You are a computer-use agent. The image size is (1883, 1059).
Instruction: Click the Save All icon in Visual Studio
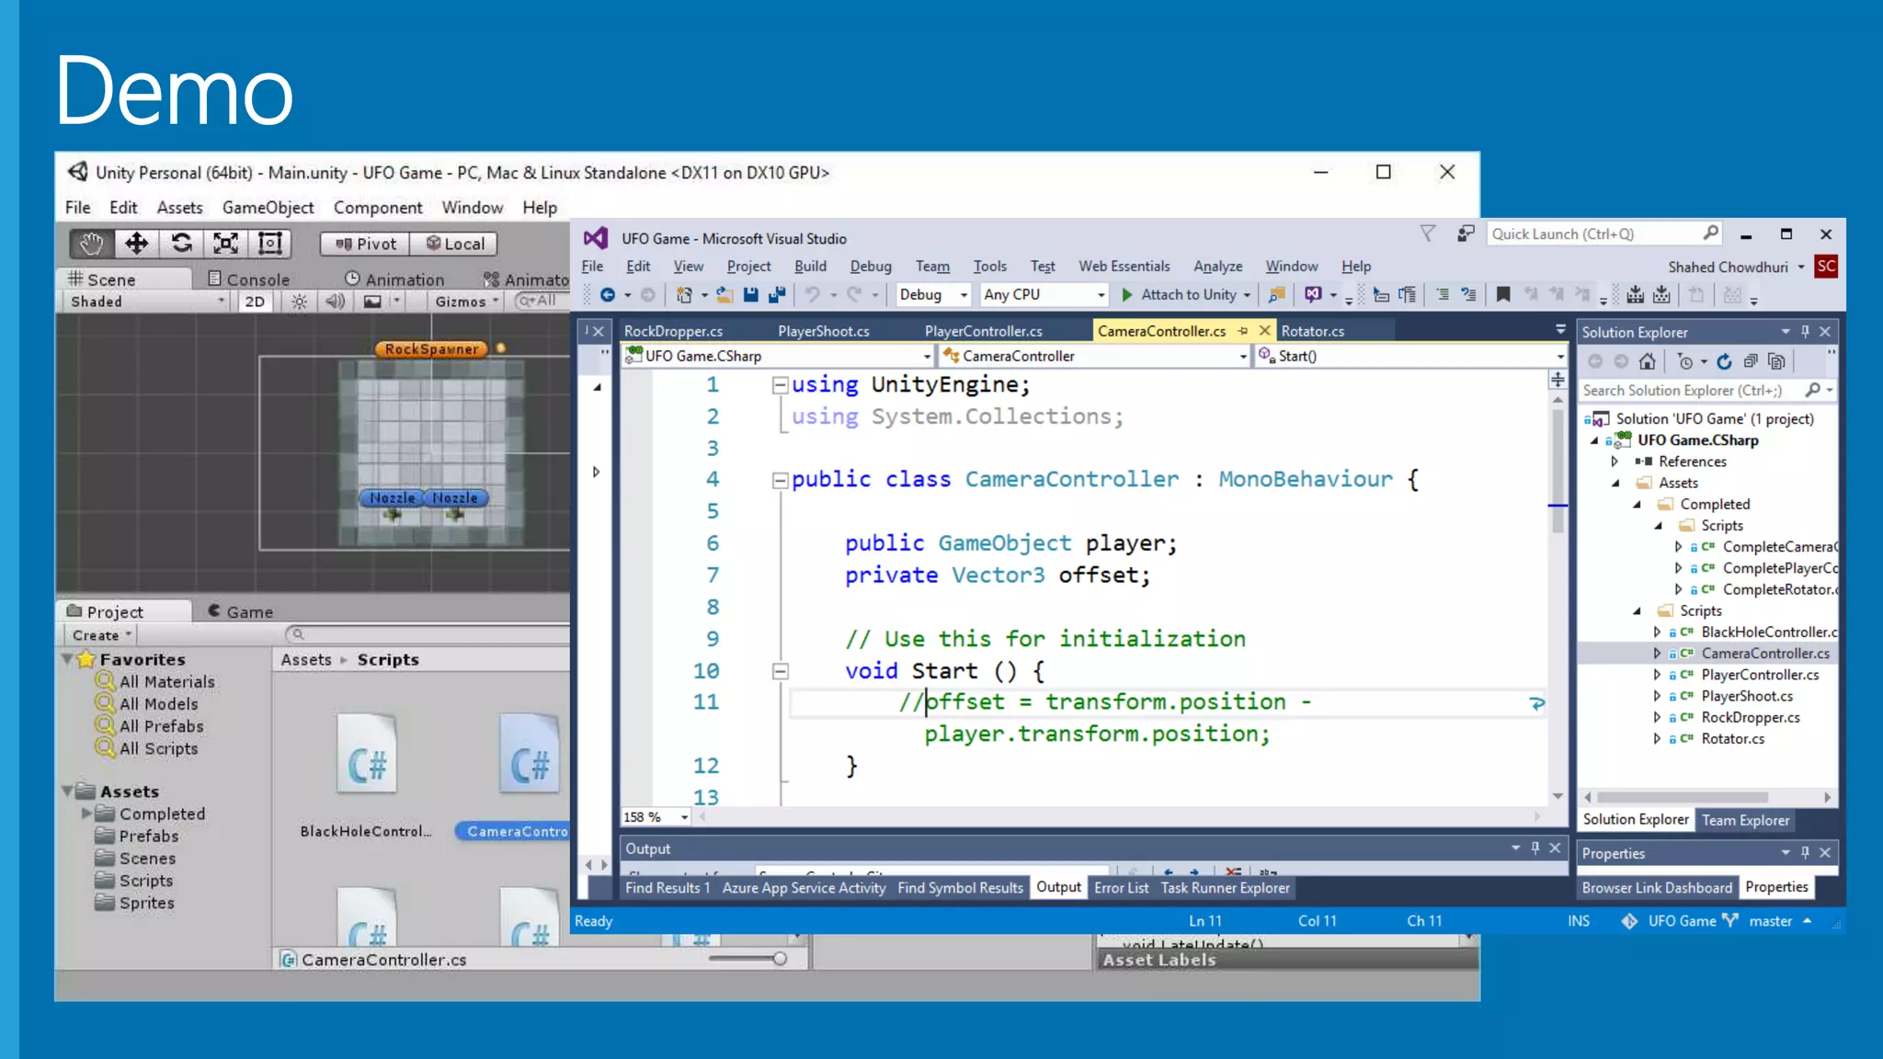pos(777,295)
